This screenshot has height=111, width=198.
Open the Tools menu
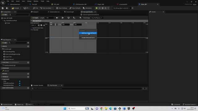click(42, 1)
